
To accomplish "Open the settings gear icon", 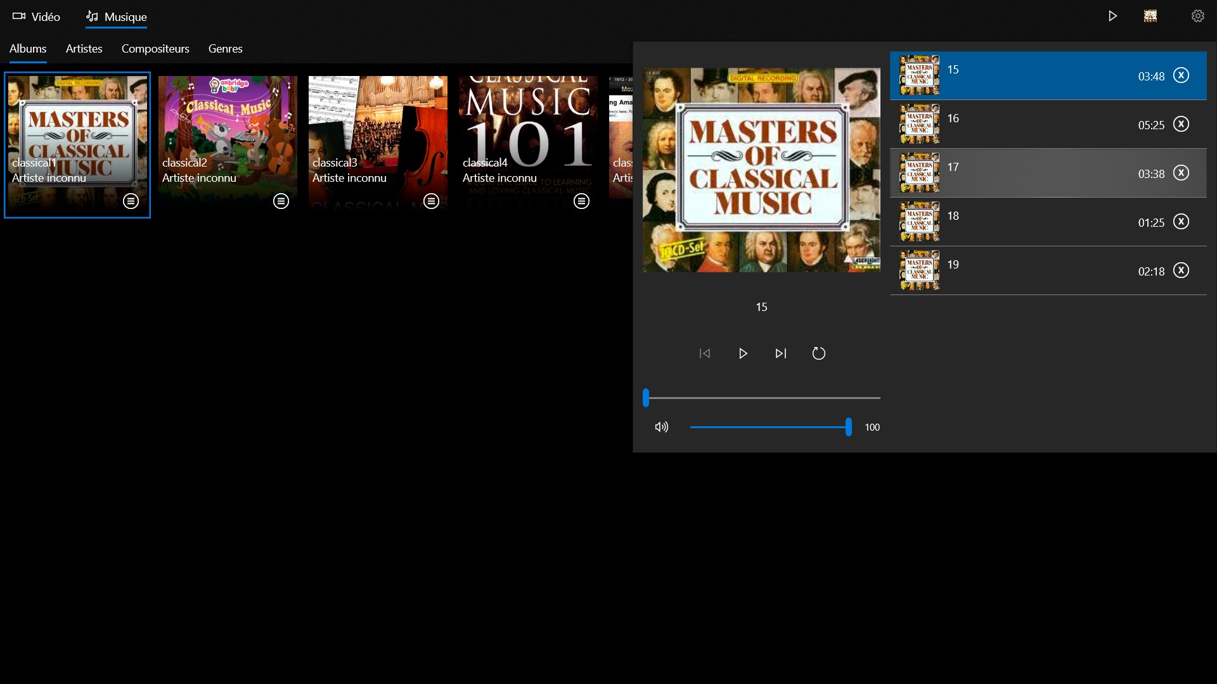I will pyautogui.click(x=1197, y=16).
